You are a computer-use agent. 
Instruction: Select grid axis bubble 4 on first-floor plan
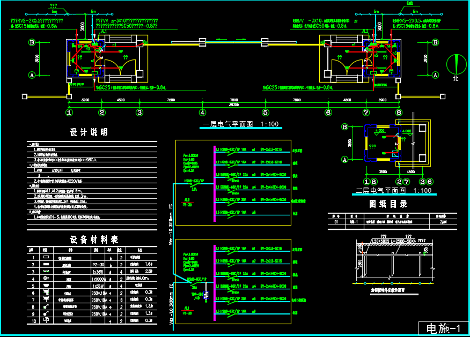pos(202,113)
